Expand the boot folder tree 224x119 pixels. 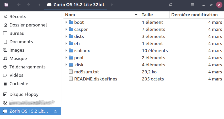[x=66, y=22]
